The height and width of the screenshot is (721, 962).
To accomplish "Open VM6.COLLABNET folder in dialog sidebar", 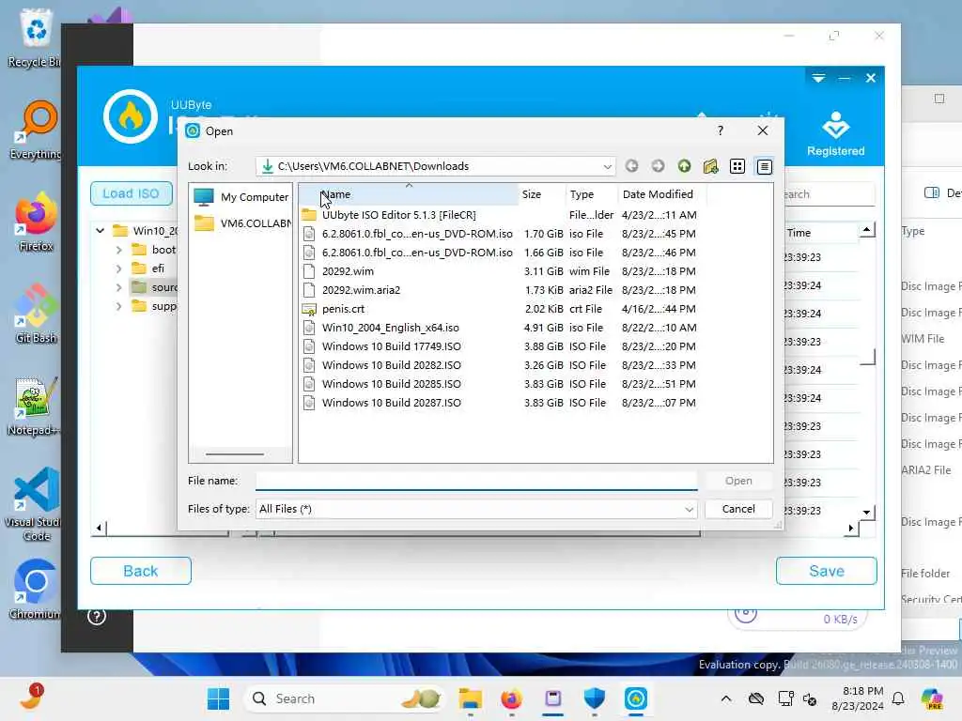I will pos(240,223).
